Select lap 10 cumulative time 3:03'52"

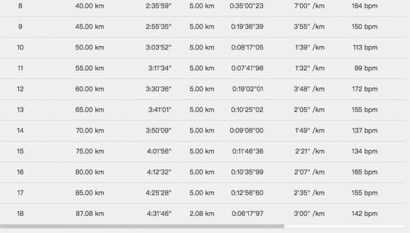coord(158,48)
